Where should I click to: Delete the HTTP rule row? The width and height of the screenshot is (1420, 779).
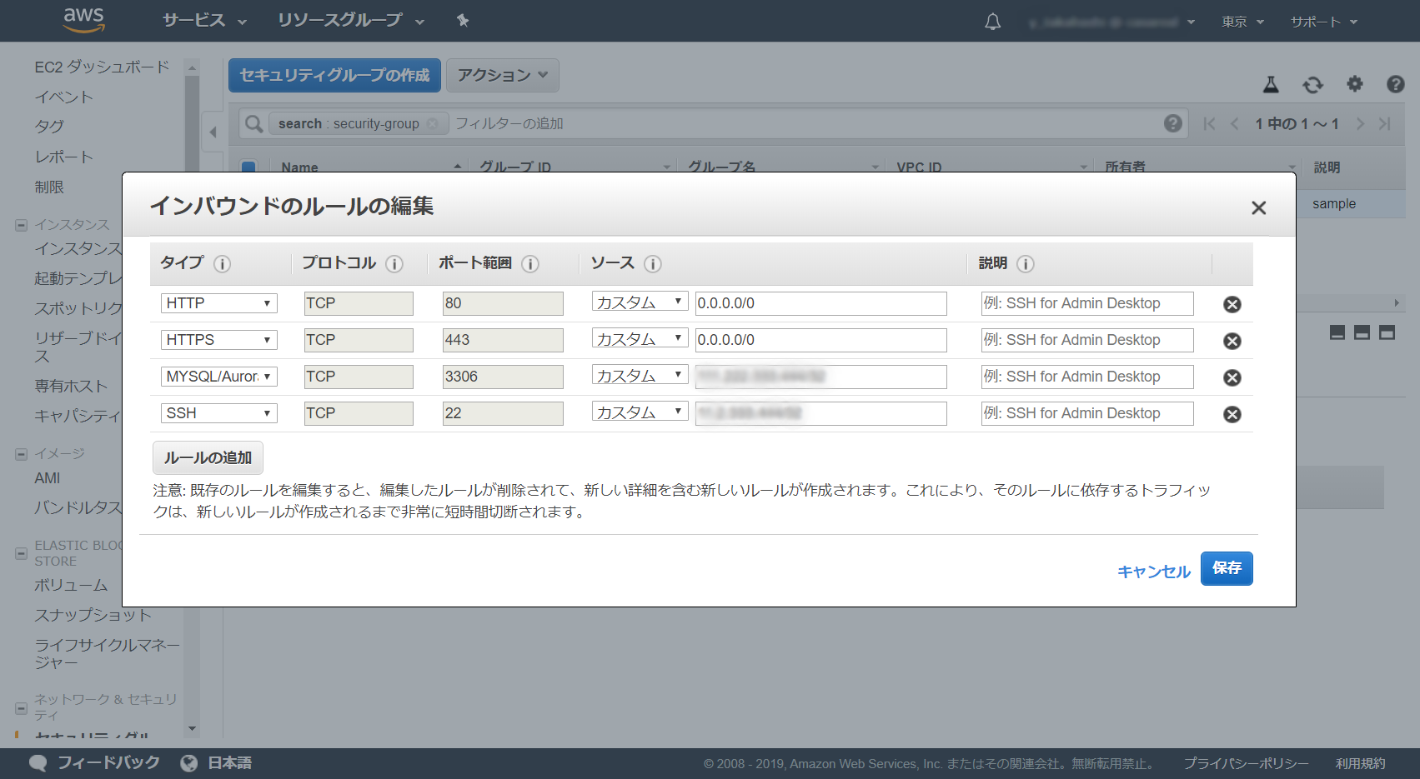(1232, 304)
